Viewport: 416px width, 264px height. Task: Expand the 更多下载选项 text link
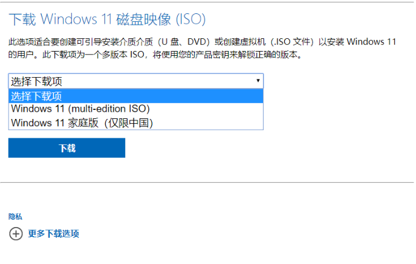tap(53, 234)
